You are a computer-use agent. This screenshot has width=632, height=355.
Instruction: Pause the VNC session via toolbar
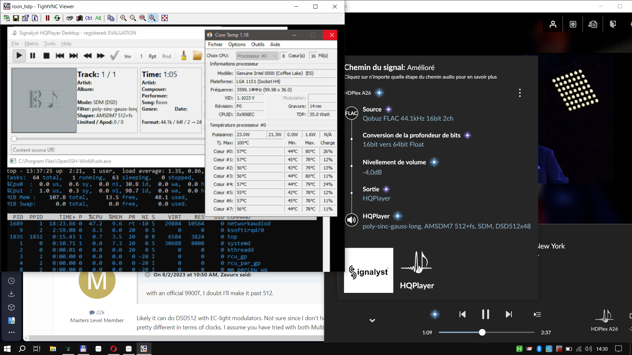click(x=47, y=18)
